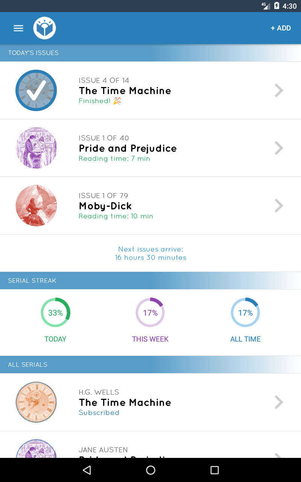
Task: Expand The Time Machine issue 4 chevron
Action: pyautogui.click(x=279, y=90)
